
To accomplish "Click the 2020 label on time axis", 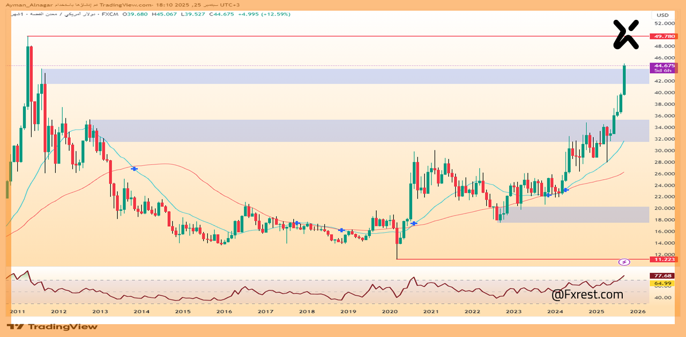I will point(390,311).
